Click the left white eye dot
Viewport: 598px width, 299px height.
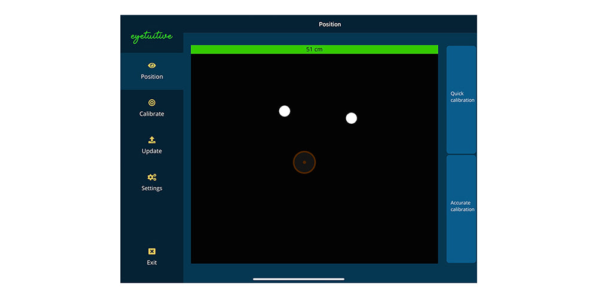point(285,111)
